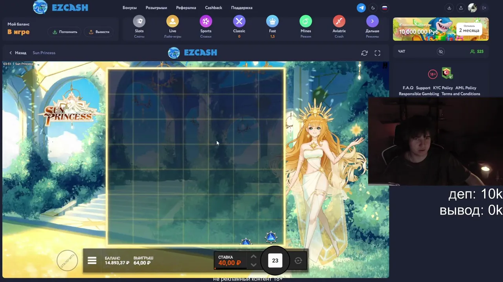This screenshot has height=282, width=503.
Task: Click the В игре balance status
Action: point(18,32)
